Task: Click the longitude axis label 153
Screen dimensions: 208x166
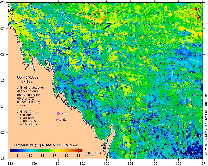Action: click(106, 164)
